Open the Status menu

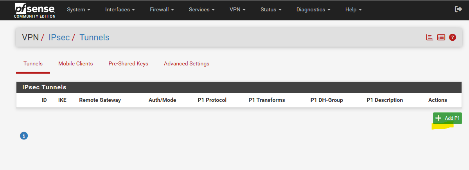click(271, 9)
